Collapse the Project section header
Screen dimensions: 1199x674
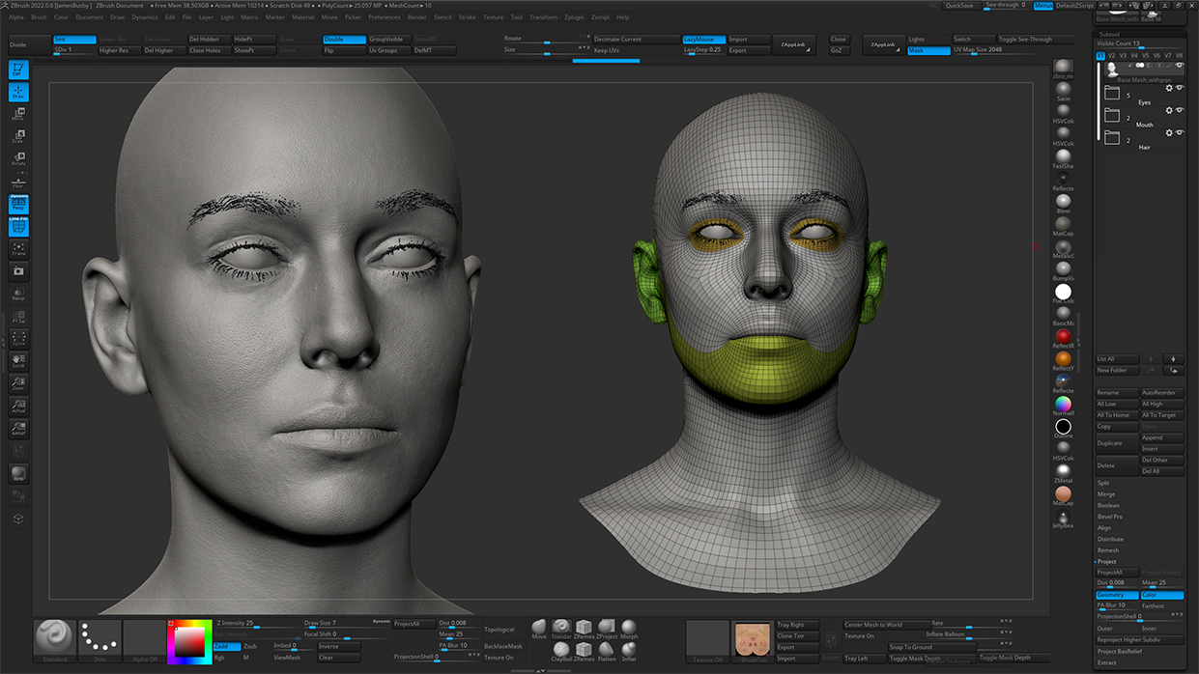tap(1107, 561)
